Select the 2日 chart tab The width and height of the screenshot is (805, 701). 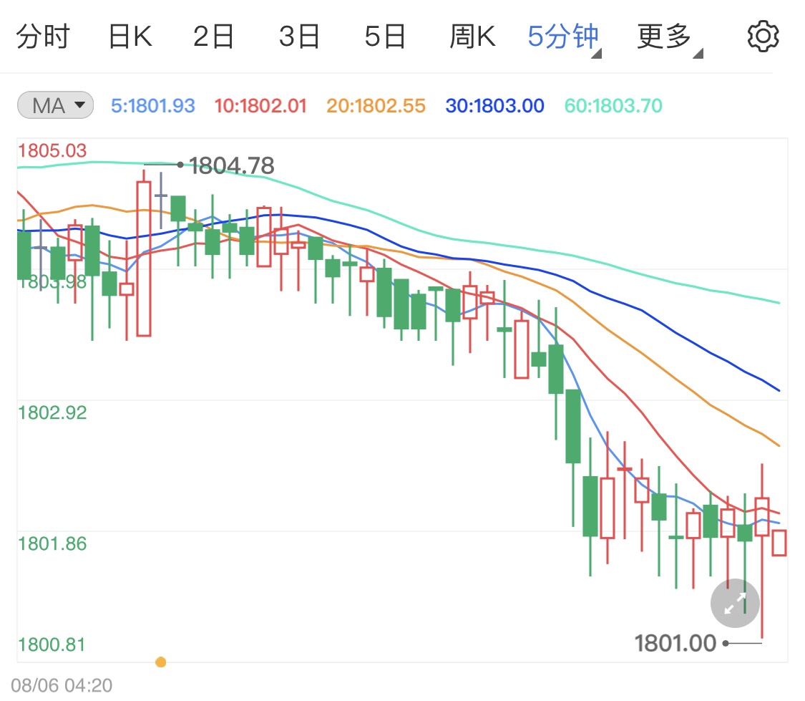coord(213,37)
